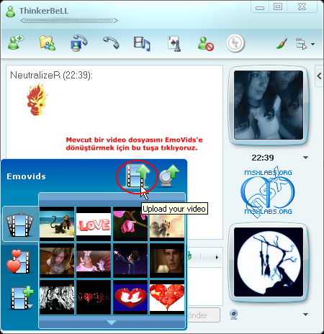Click the webcam record upload icon
The height and width of the screenshot is (334, 324).
click(x=170, y=176)
